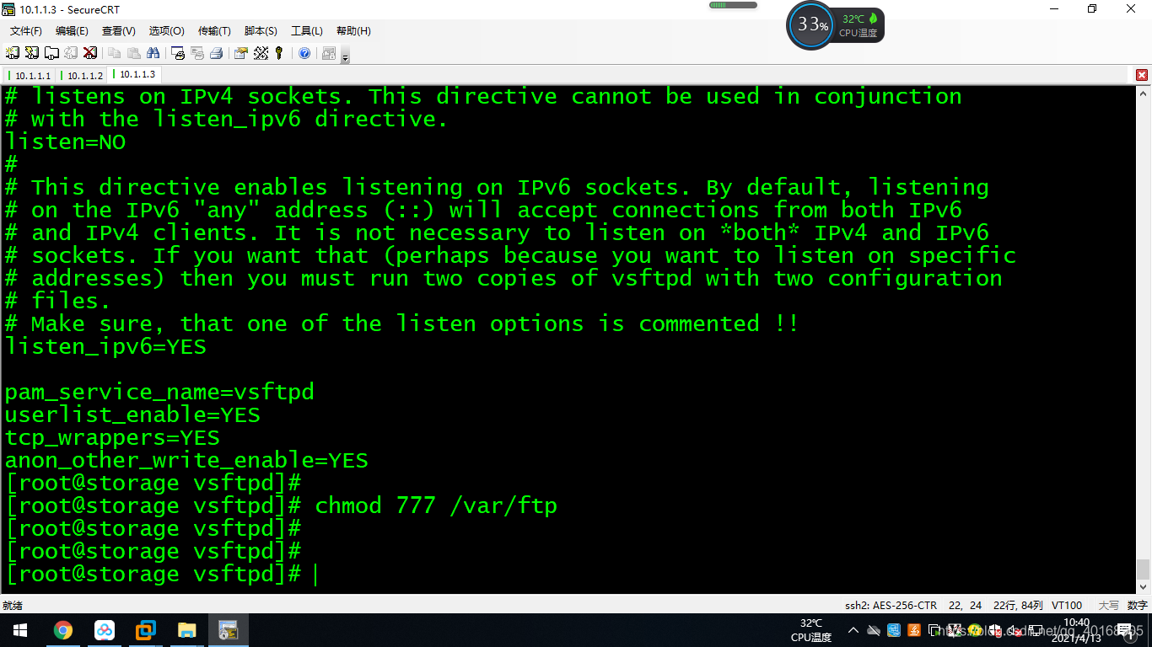This screenshot has height=647, width=1152.
Task: Switch to the 10.1.1.2 session tab
Action: coord(83,75)
